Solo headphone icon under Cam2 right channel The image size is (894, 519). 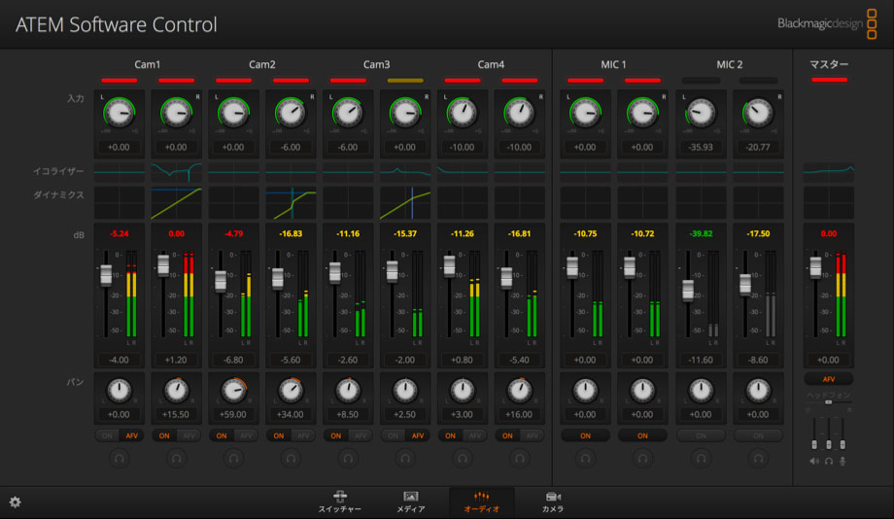[x=291, y=458]
